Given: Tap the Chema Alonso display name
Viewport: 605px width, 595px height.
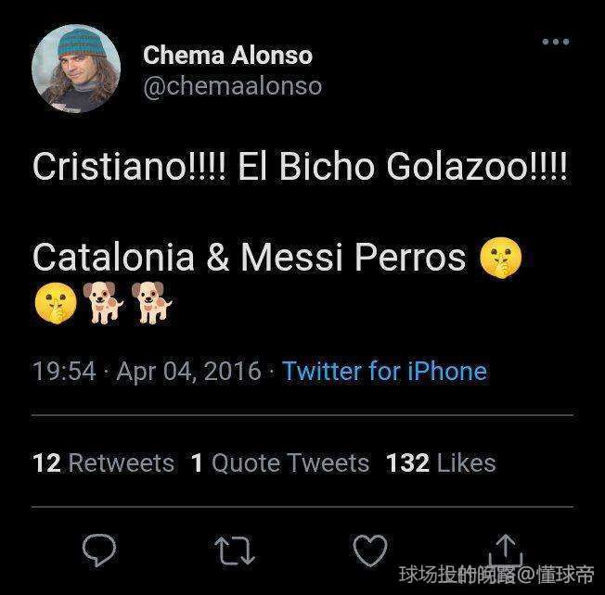Looking at the screenshot, I should click(x=227, y=55).
